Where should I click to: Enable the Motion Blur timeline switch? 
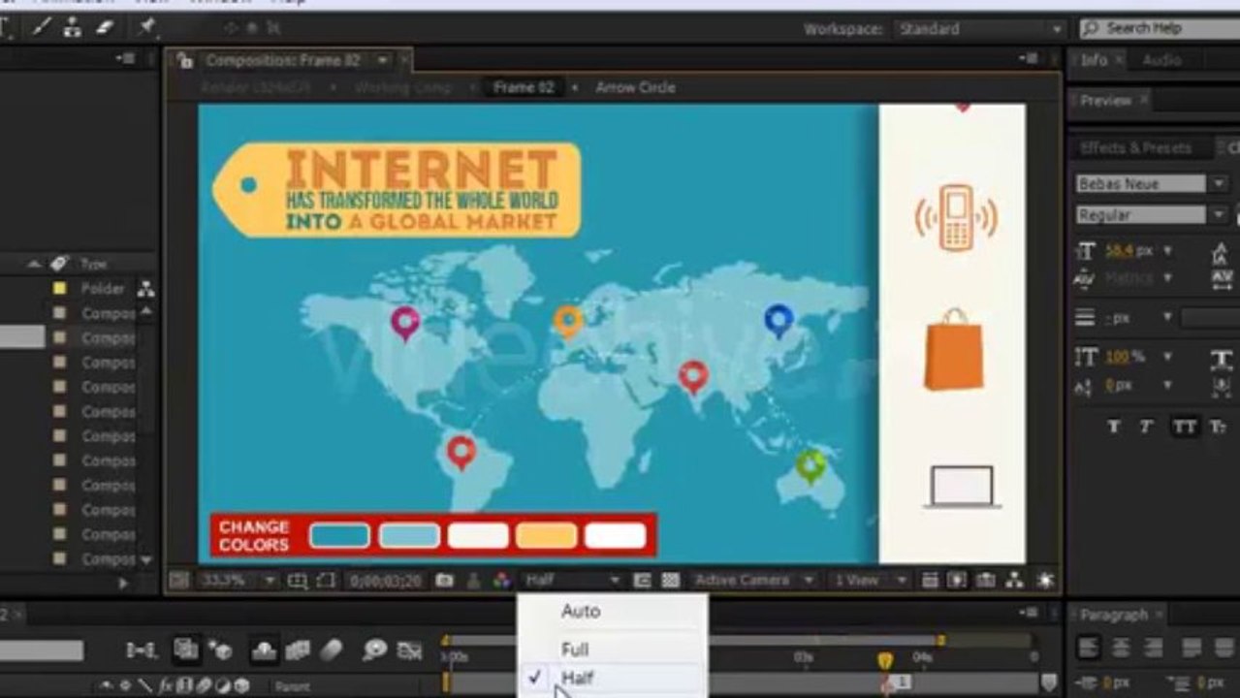330,650
